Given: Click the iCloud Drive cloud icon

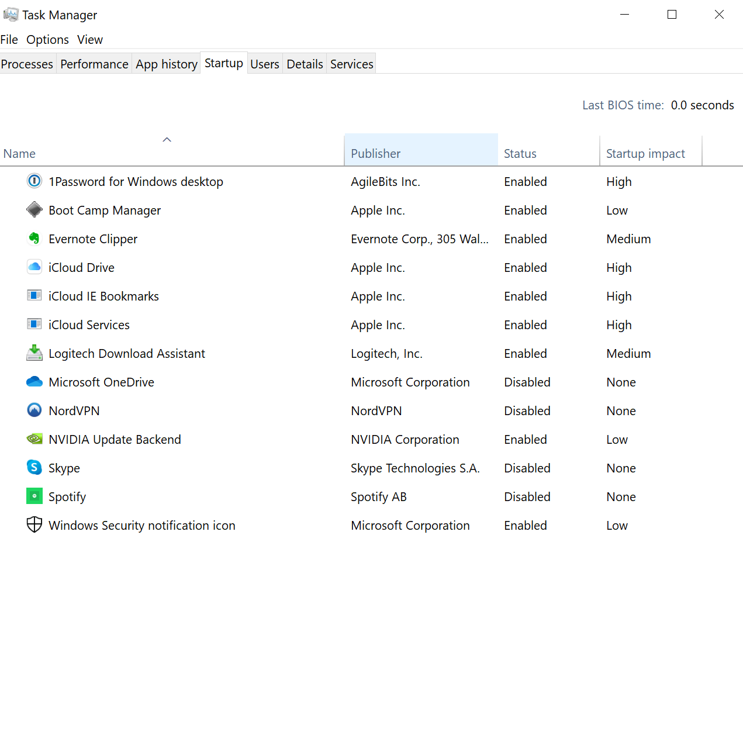Looking at the screenshot, I should pos(34,267).
